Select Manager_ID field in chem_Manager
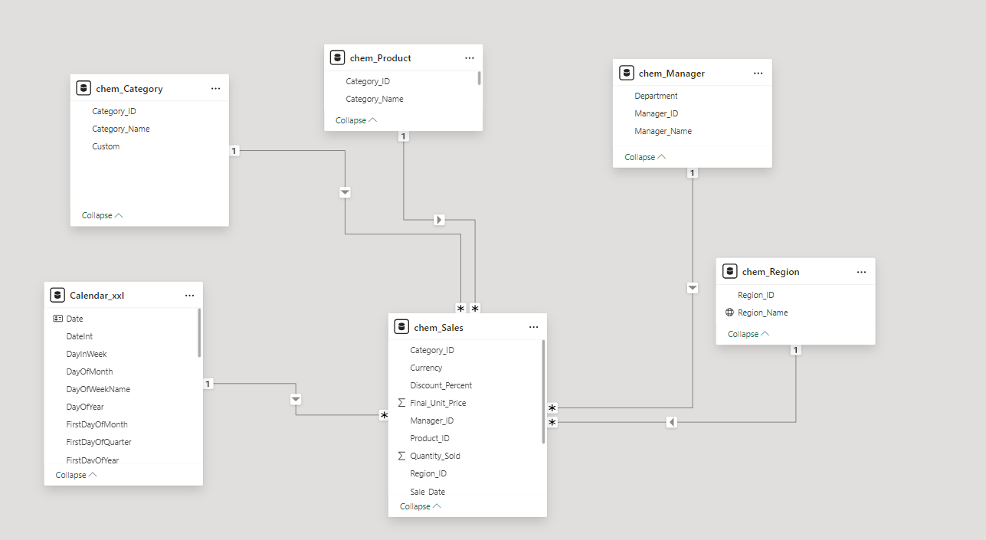 pyautogui.click(x=657, y=113)
